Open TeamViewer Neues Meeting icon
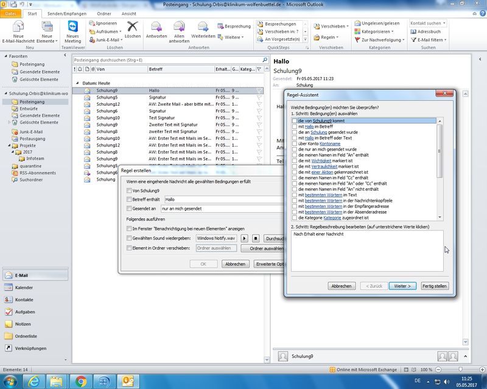Screen dimensions: 487x389 72,27
